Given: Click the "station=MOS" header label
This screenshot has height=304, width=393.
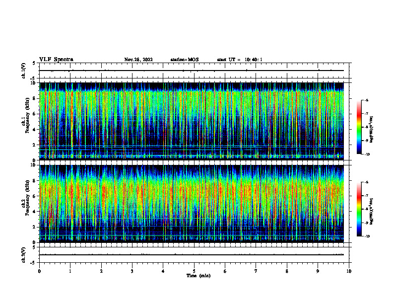Looking at the screenshot, I should (x=185, y=60).
